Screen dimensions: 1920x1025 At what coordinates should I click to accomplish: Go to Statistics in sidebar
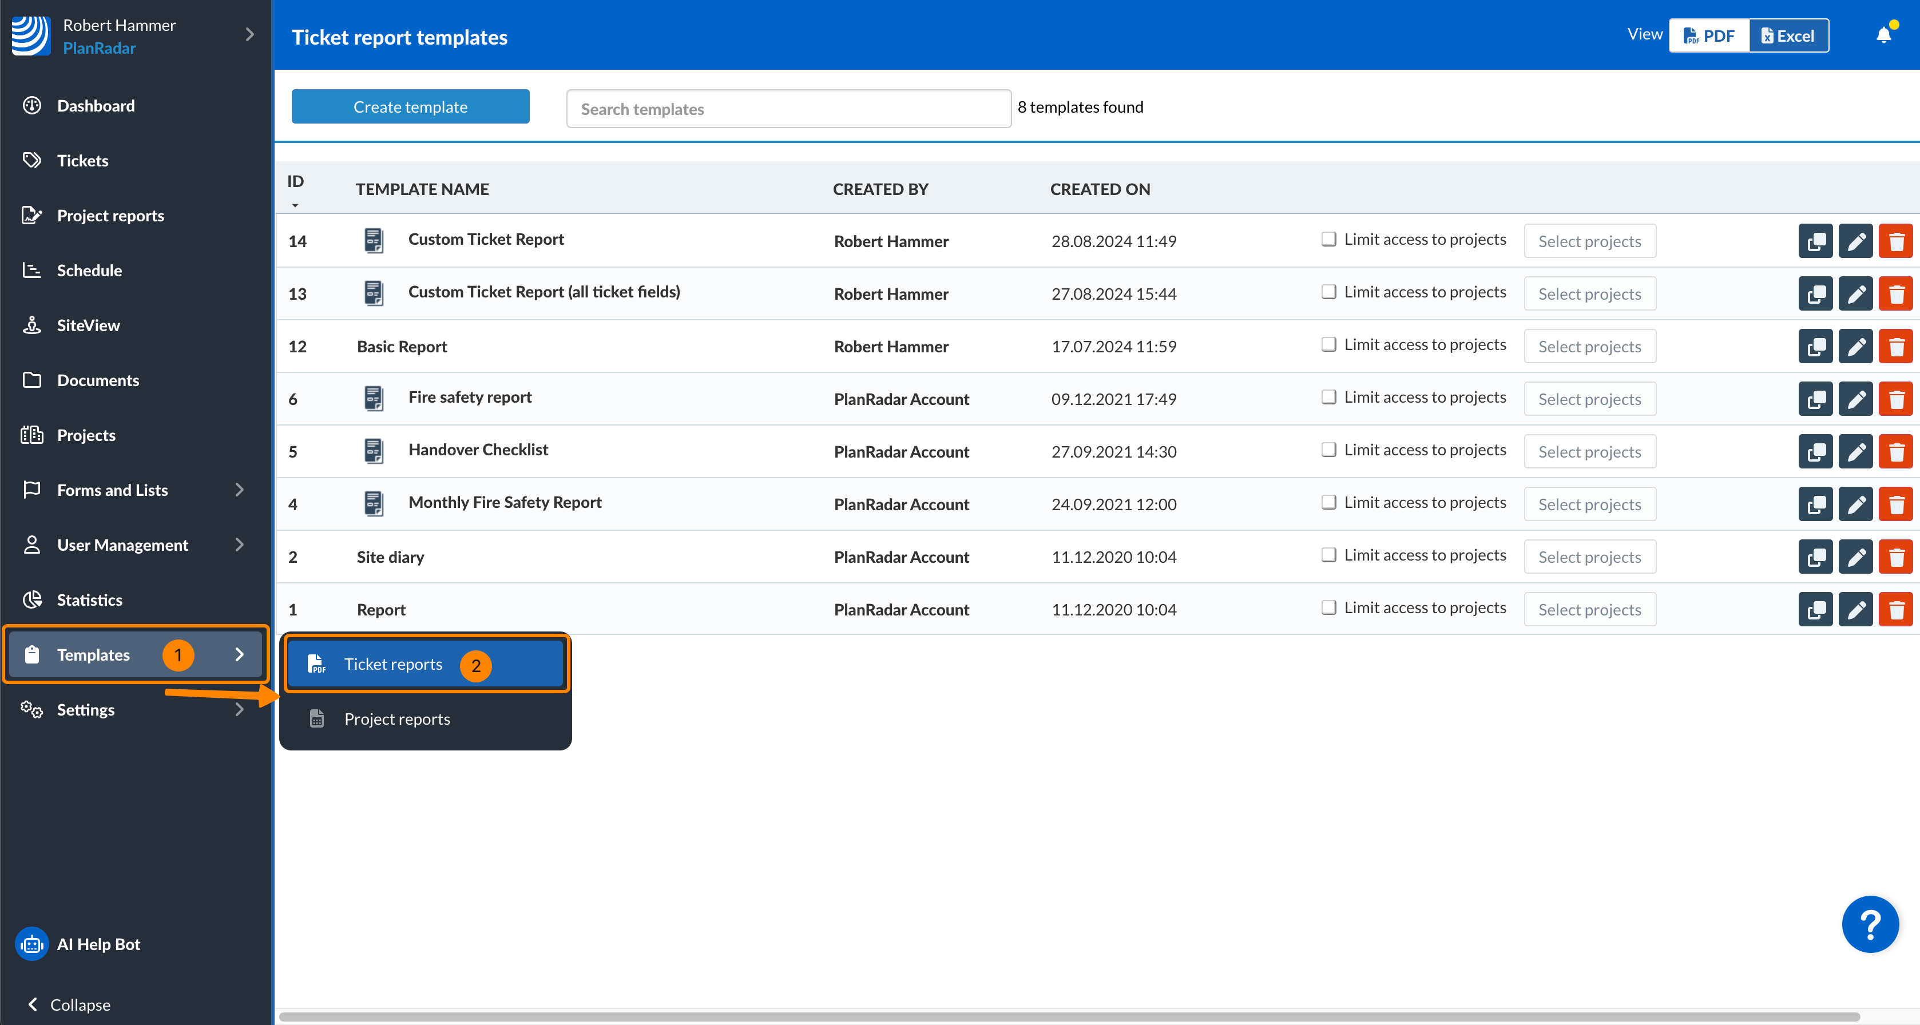(89, 599)
